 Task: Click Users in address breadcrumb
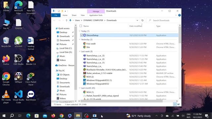(77, 20)
